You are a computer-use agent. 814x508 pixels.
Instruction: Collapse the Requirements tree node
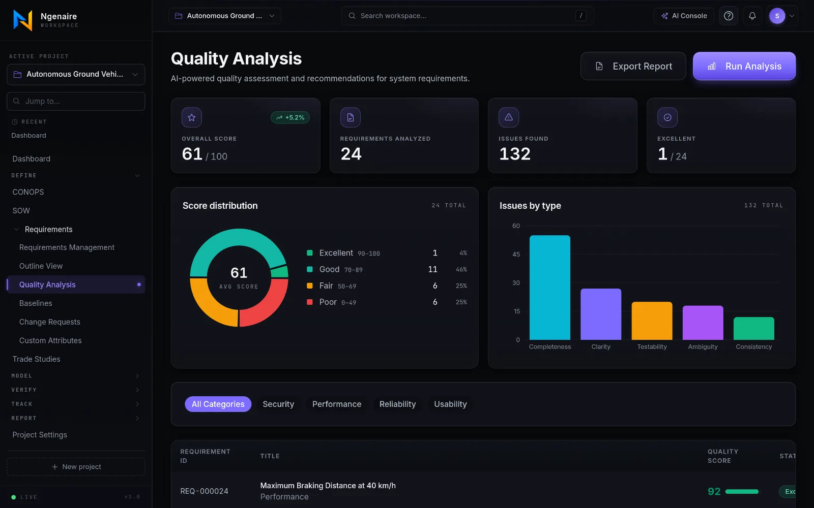16,229
